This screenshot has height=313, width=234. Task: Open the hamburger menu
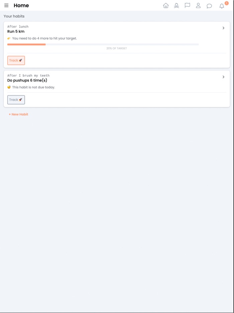coord(6,5)
